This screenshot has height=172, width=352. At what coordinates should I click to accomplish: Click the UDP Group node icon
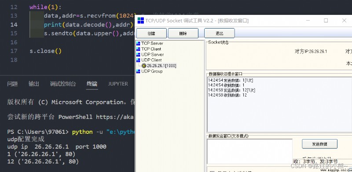coord(138,71)
